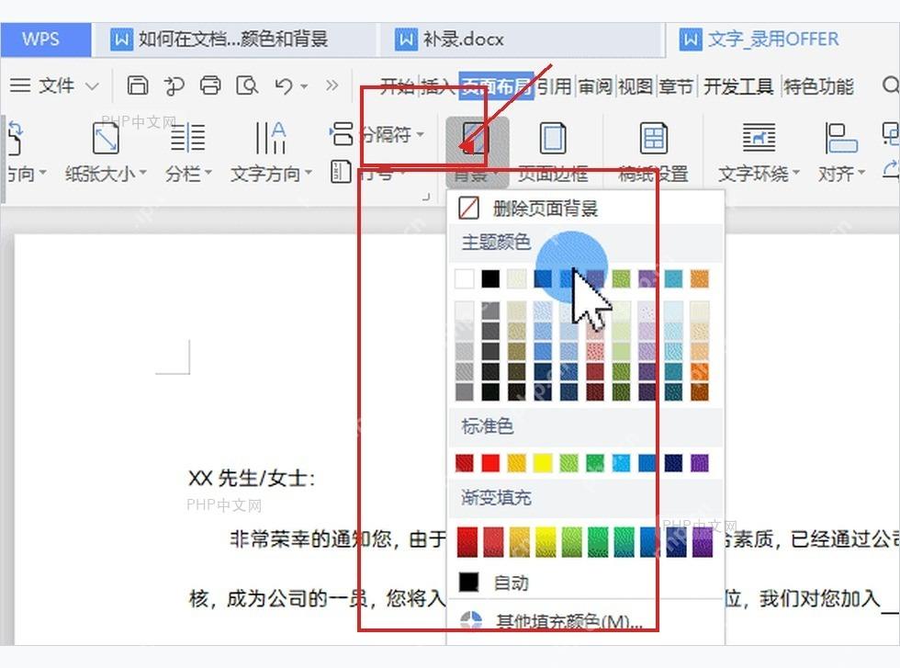Open the 分栏 dropdown arrow
Viewport: 900px width, 668px height.
[208, 173]
